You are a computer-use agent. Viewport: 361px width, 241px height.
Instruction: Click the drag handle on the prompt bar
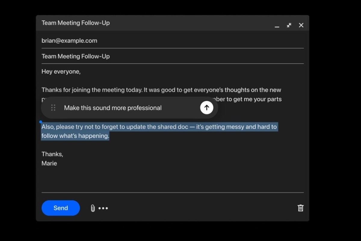[53, 108]
